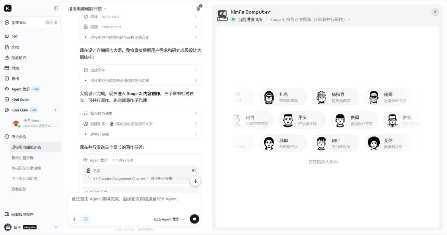The height and width of the screenshot is (235, 447).
Task: Click 查看全部 to view all history
Action: coord(19,189)
